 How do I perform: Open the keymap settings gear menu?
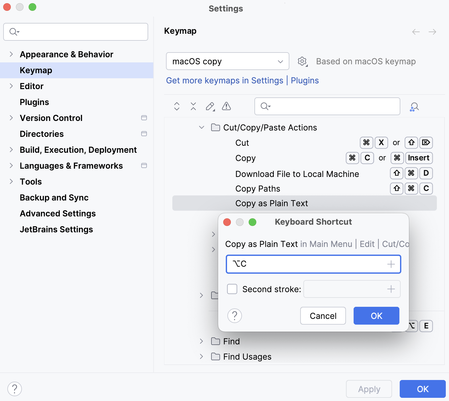tap(302, 61)
